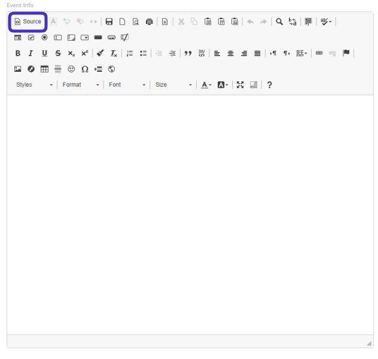Viewport: 378px width, 359px height.
Task: Insert Special Character omega
Action: coord(84,69)
